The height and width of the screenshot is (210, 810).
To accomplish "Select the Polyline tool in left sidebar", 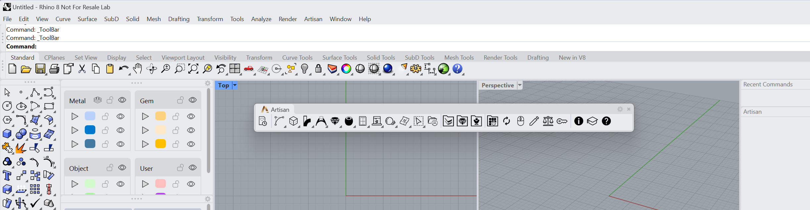I will click(35, 93).
